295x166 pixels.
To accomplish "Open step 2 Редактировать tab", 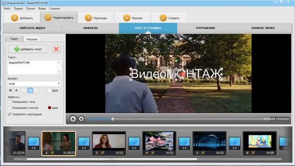I will coord(59,18).
